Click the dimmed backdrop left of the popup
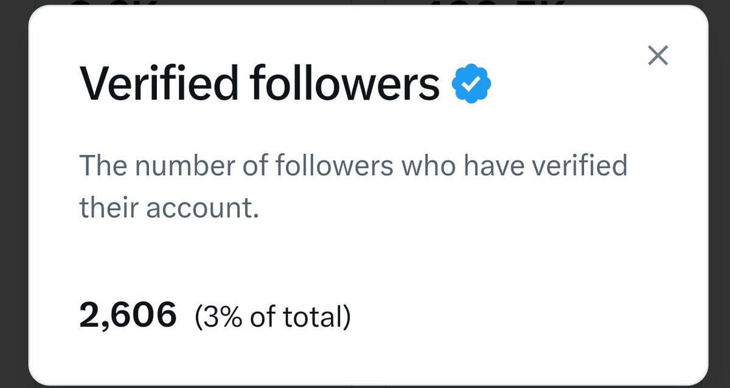The image size is (730, 388). tap(12, 195)
